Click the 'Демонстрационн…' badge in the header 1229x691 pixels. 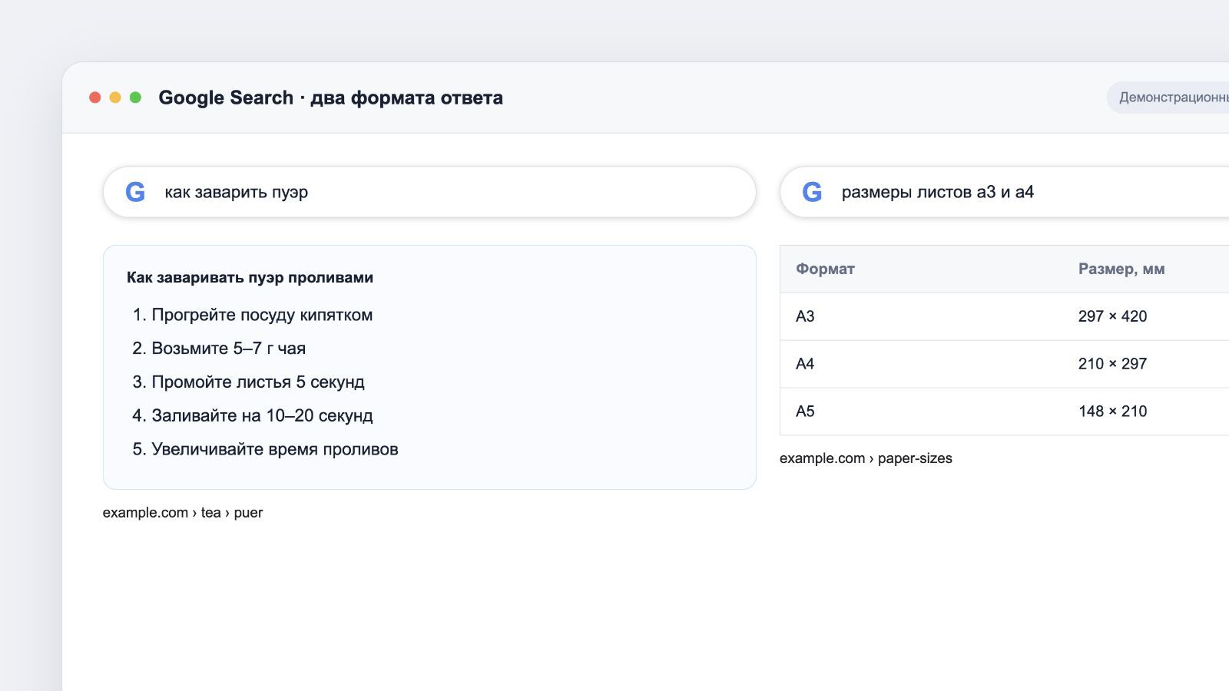(x=1168, y=98)
